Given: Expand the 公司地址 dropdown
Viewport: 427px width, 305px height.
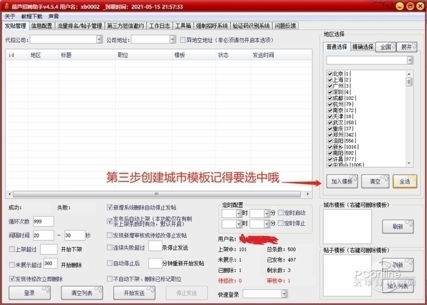Looking at the screenshot, I should [x=173, y=40].
